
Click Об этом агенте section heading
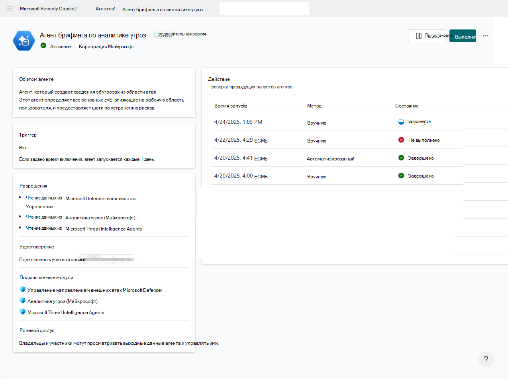tap(36, 79)
